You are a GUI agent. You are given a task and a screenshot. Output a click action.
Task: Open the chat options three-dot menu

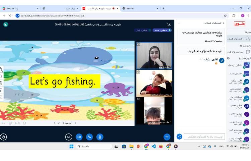(x=179, y=23)
